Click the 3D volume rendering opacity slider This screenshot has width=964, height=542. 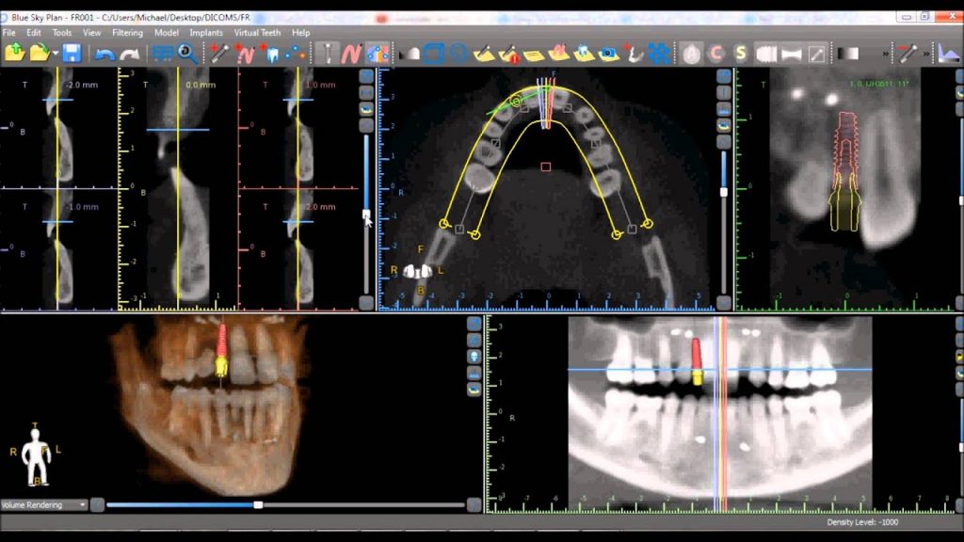(x=258, y=505)
